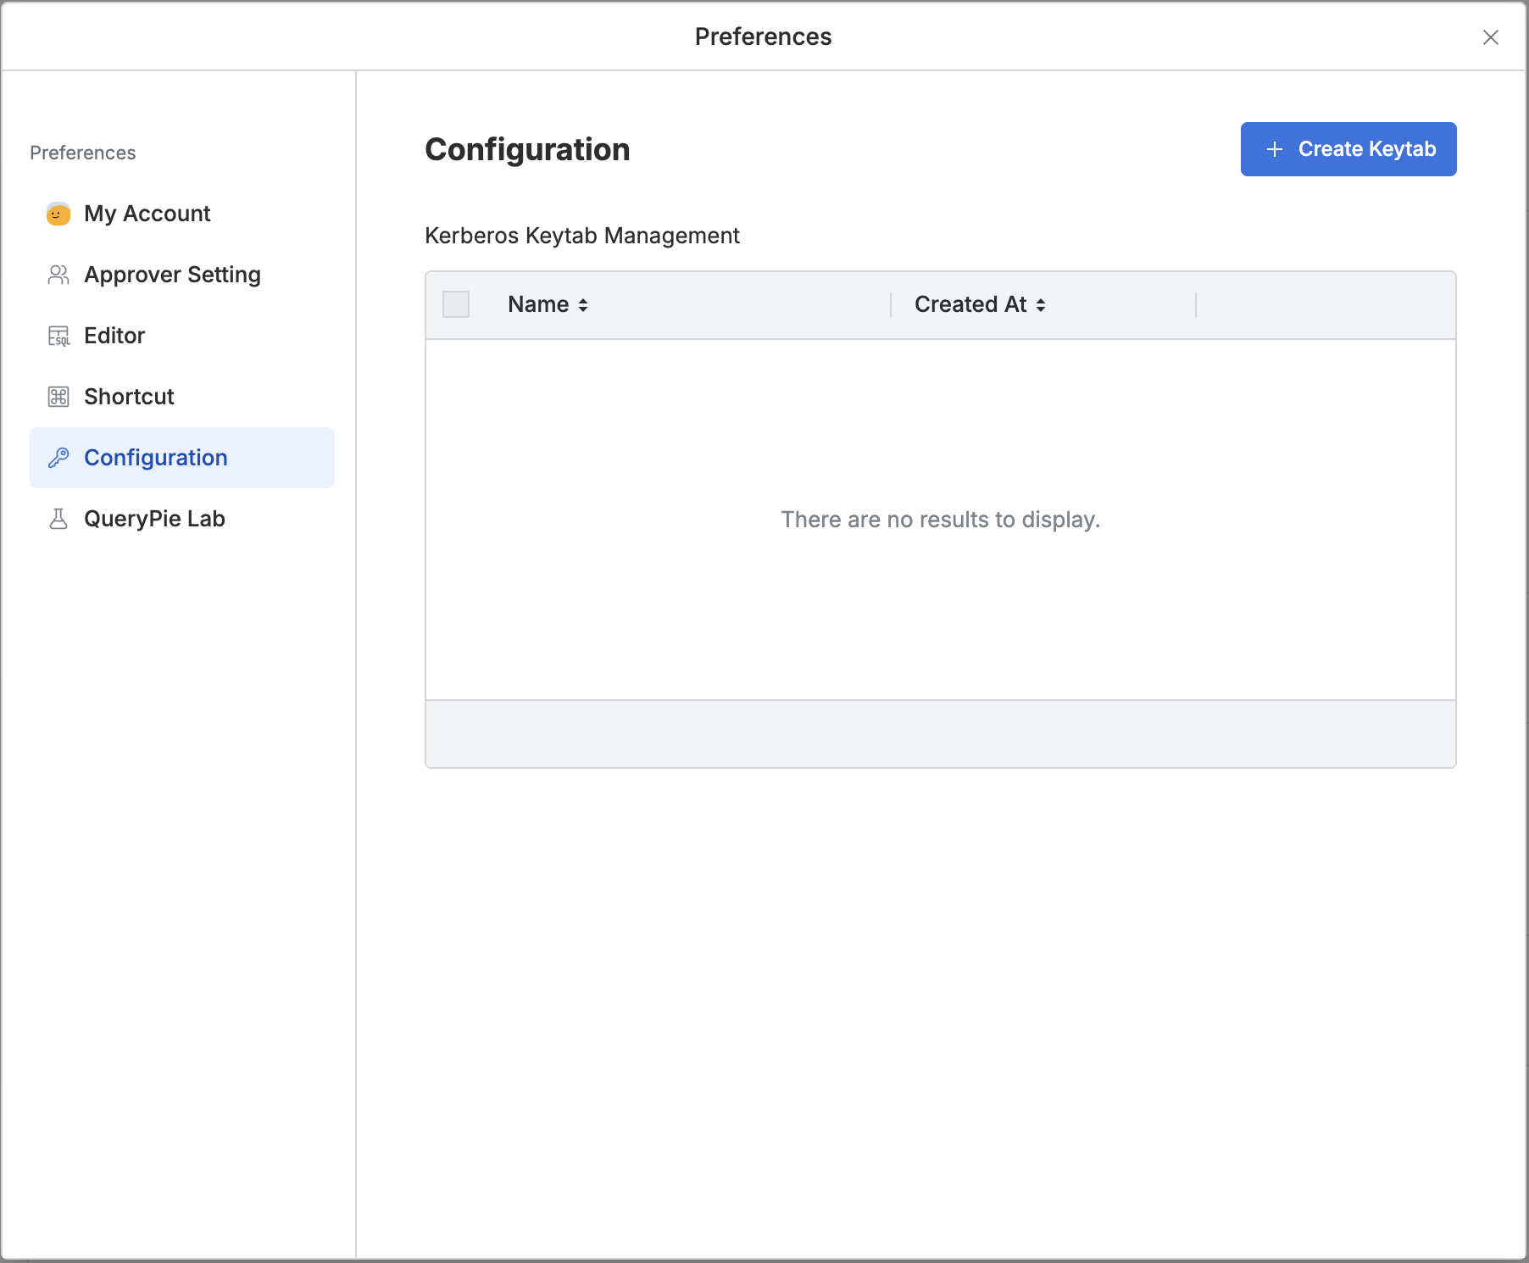This screenshot has width=1529, height=1263.
Task: Open the QueryPie Lab section
Action: click(154, 519)
